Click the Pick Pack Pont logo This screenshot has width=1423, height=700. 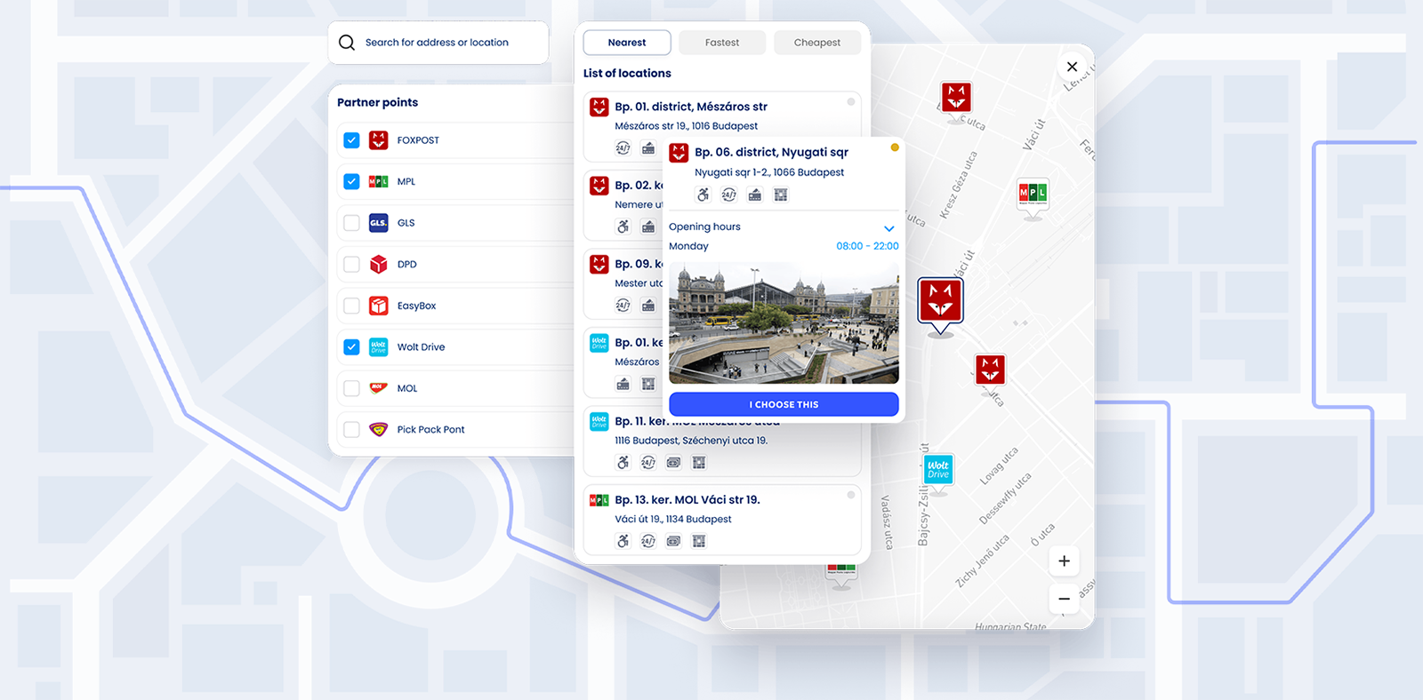pos(379,429)
